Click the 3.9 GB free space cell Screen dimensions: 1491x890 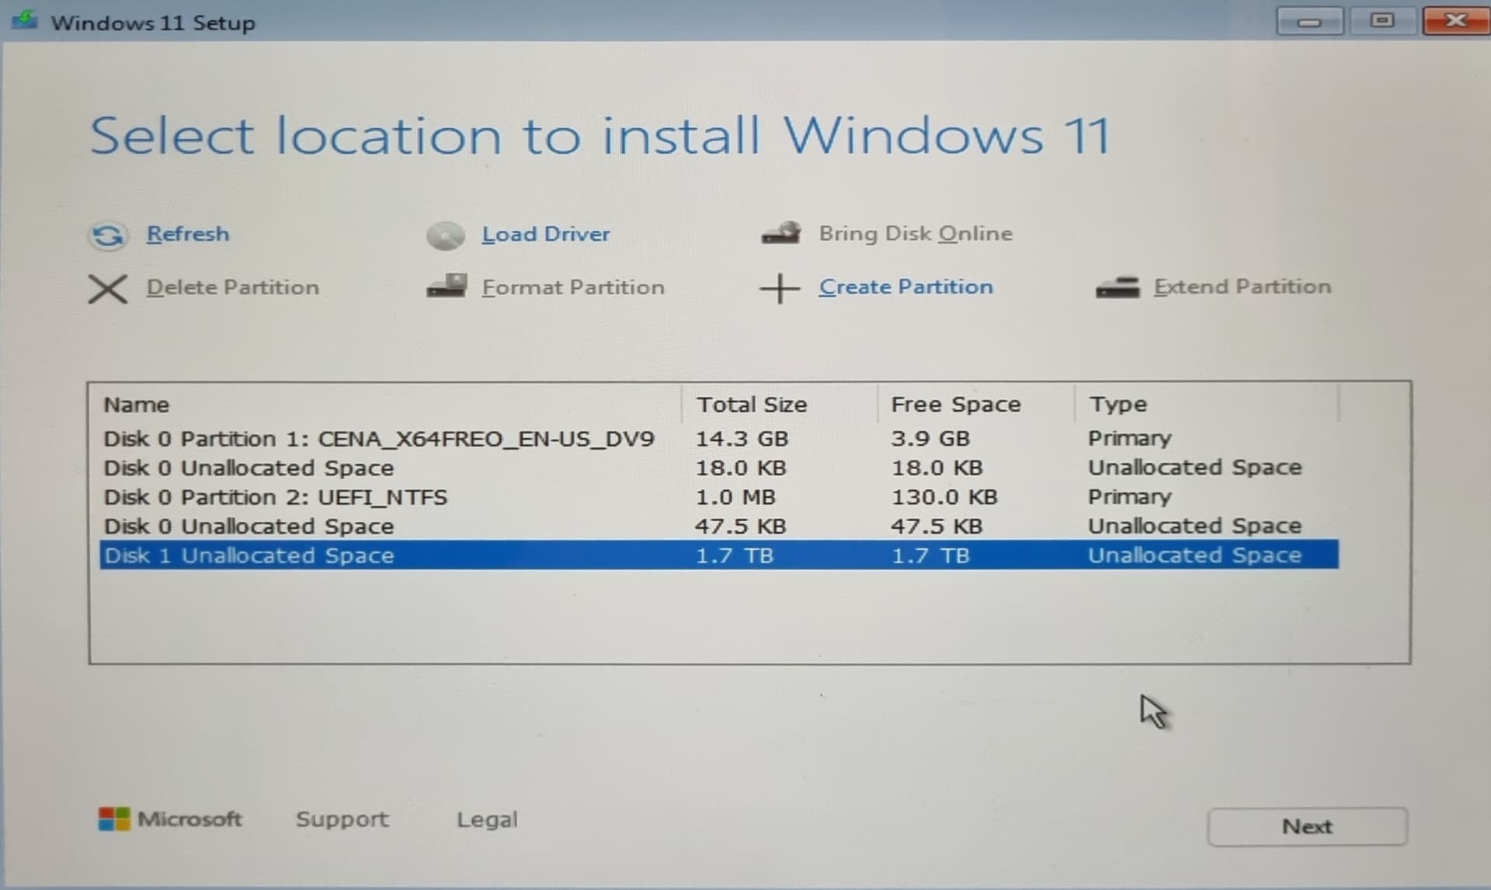(x=930, y=439)
